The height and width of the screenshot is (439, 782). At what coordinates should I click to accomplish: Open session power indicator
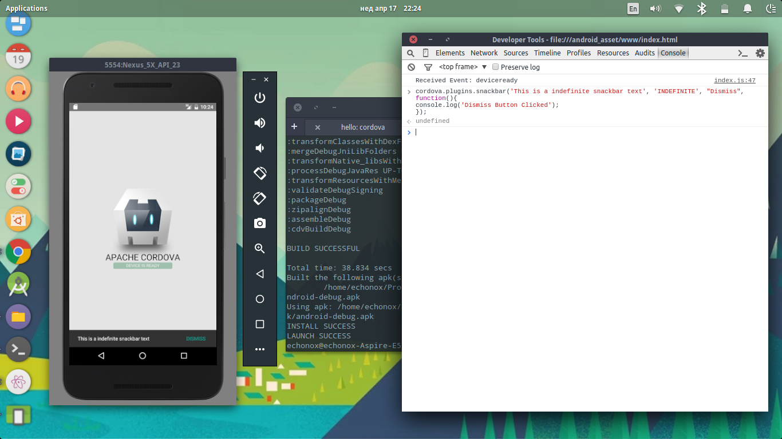[x=771, y=8]
